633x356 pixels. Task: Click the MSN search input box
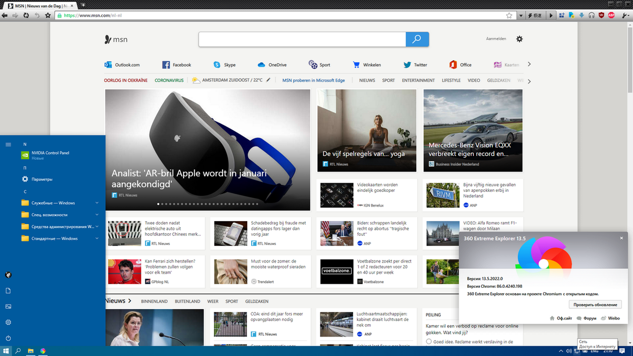[x=302, y=40]
